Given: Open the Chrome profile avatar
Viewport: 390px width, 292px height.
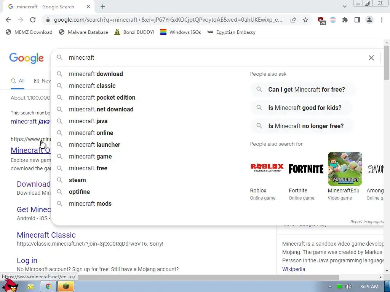Looking at the screenshot, I should (369, 20).
